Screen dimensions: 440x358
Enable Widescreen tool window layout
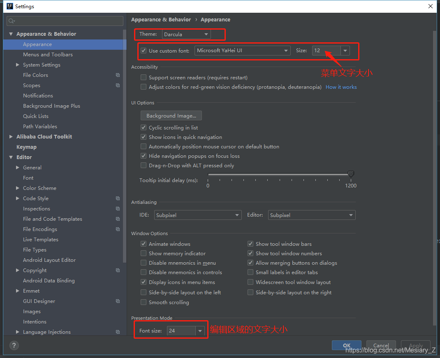[250, 282]
